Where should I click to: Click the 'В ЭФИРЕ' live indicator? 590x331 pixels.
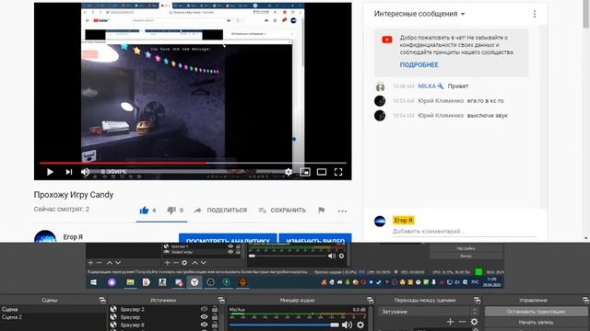tap(113, 172)
